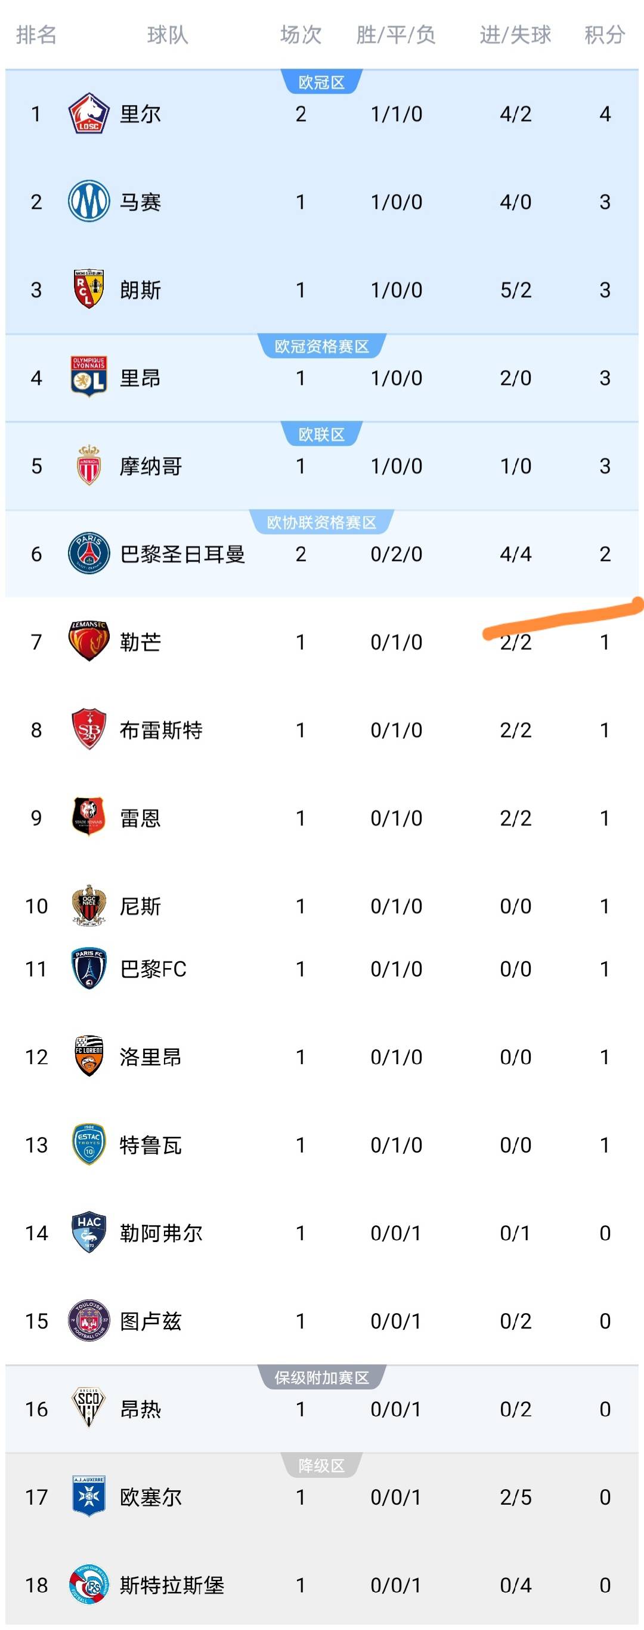Tap the Brest (布雷斯特) SB29 badge

coord(88,729)
